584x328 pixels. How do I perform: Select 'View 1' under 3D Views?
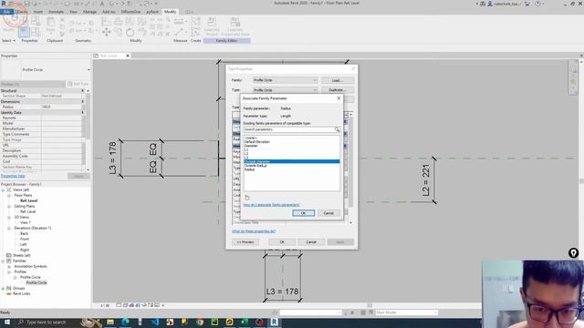coord(26,222)
